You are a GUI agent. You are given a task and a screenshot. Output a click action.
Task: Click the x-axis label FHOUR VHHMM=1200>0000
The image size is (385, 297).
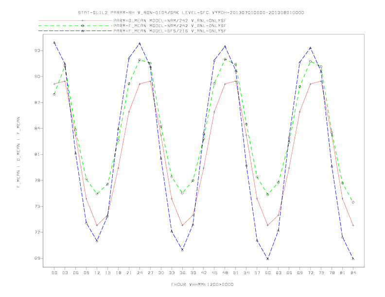point(202,284)
